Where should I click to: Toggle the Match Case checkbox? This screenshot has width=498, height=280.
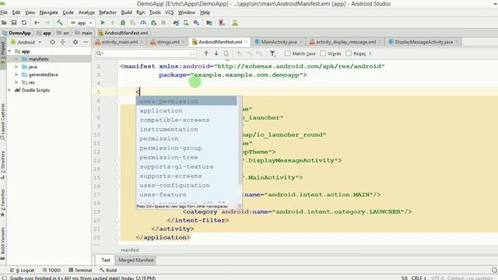pyautogui.click(x=287, y=54)
